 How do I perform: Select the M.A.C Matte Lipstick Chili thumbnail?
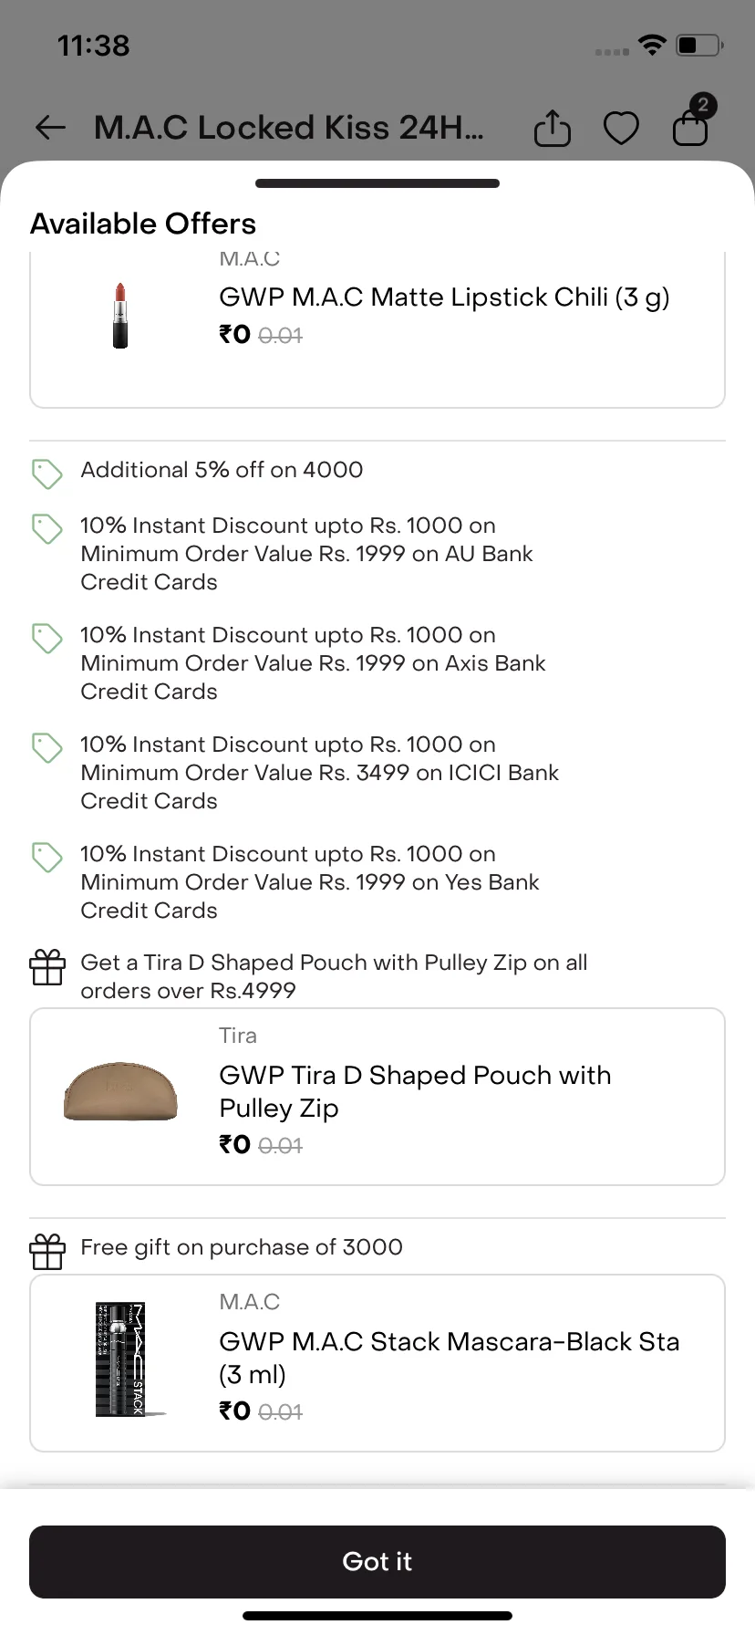(x=120, y=315)
